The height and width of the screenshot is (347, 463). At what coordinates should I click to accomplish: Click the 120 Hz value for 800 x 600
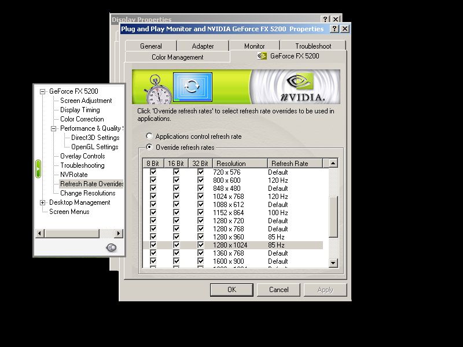(278, 180)
